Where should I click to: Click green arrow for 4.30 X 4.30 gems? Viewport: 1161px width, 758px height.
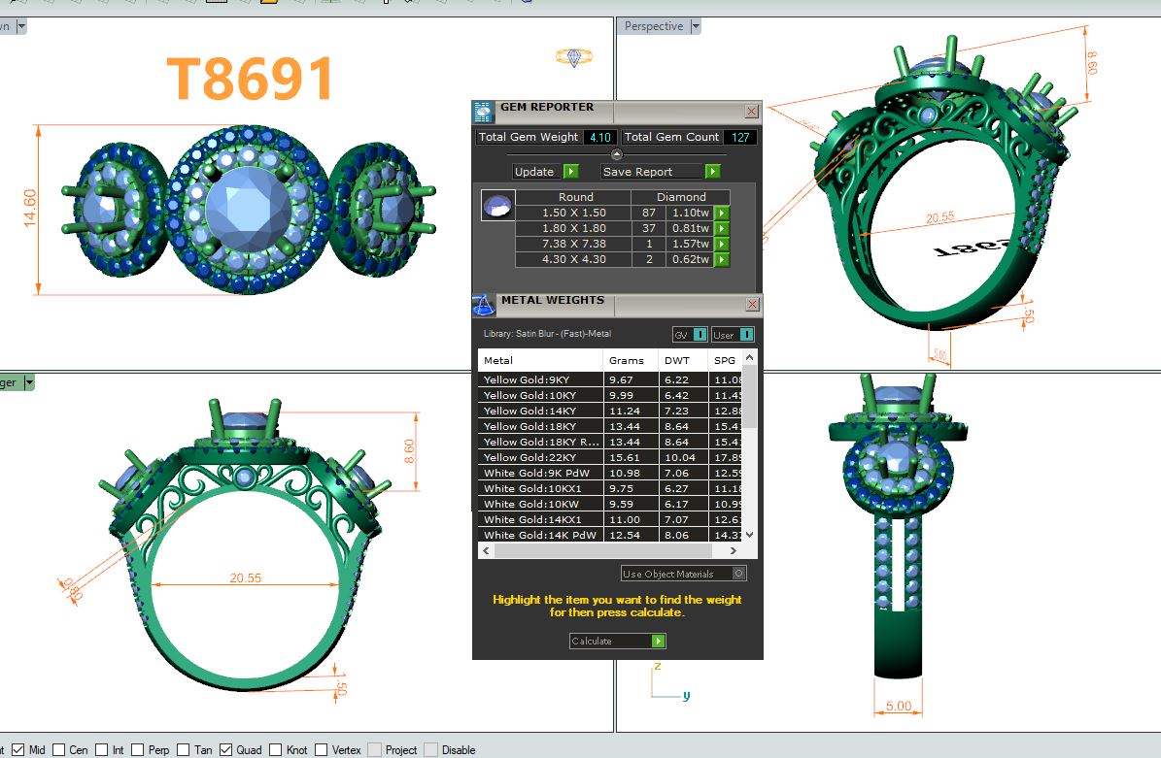722,259
